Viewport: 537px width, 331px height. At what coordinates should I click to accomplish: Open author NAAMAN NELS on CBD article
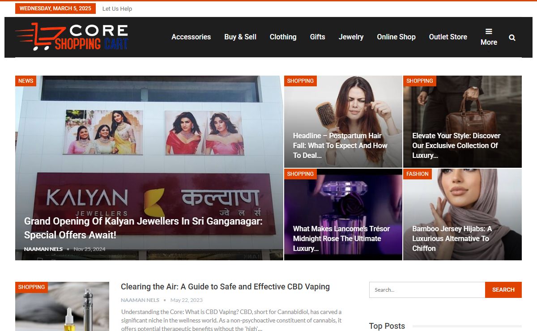tap(140, 300)
